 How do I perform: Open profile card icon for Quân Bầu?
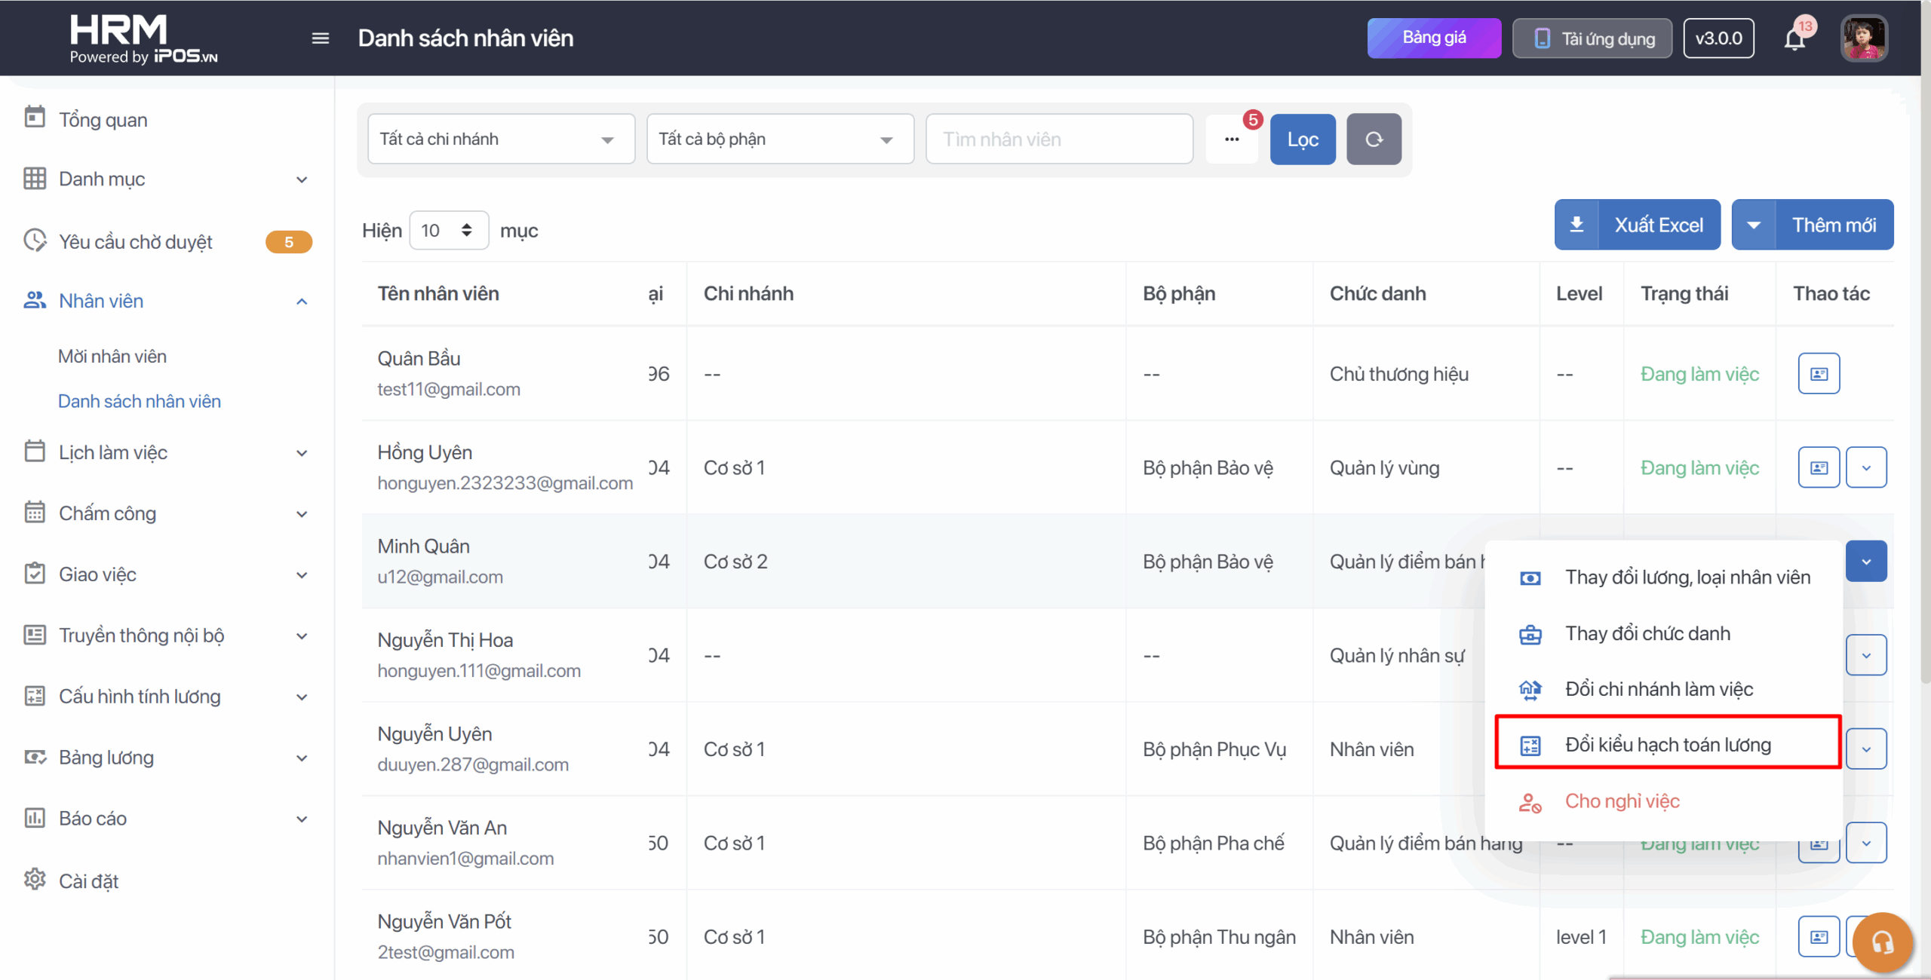1819,374
